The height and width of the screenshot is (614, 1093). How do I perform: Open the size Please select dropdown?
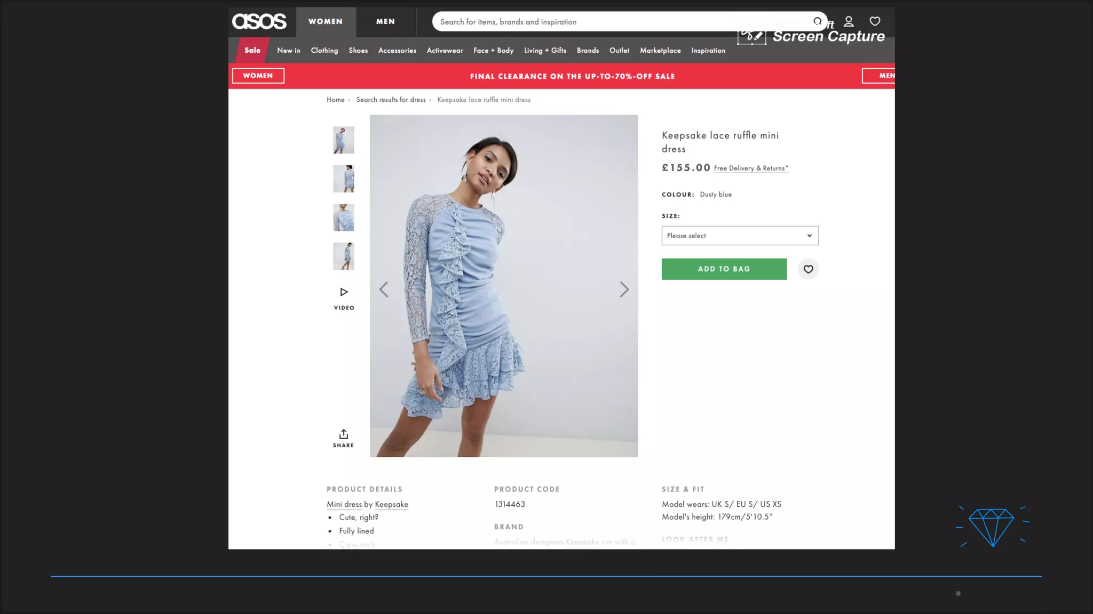click(x=740, y=236)
